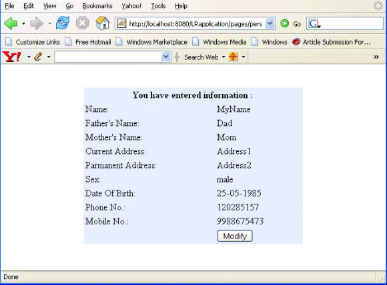Screen dimensions: 387x285
Task: Click the Yahoo! Y! logo
Action: click(11, 57)
